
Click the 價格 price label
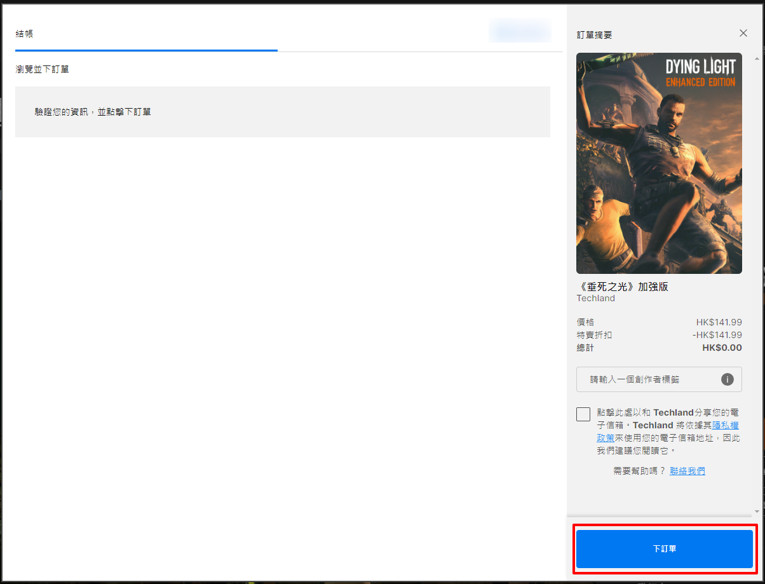click(585, 322)
